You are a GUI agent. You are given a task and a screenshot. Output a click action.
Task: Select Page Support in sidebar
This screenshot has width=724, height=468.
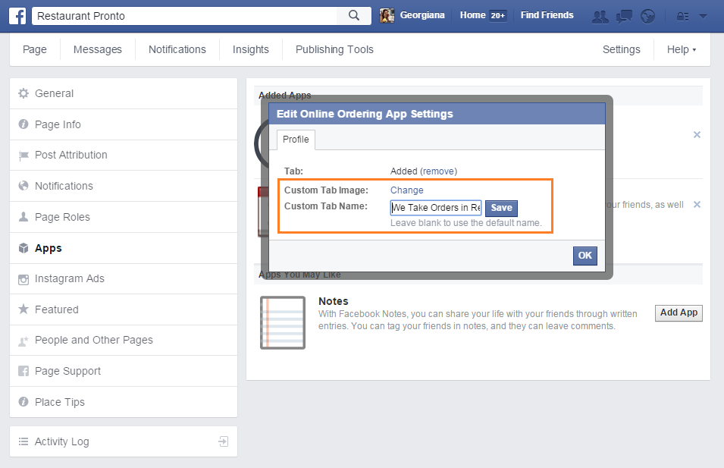tap(124, 371)
